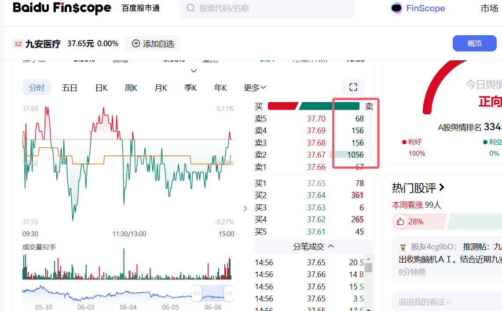Click the SZ market badge
The height and width of the screenshot is (311, 502).
pyautogui.click(x=18, y=44)
